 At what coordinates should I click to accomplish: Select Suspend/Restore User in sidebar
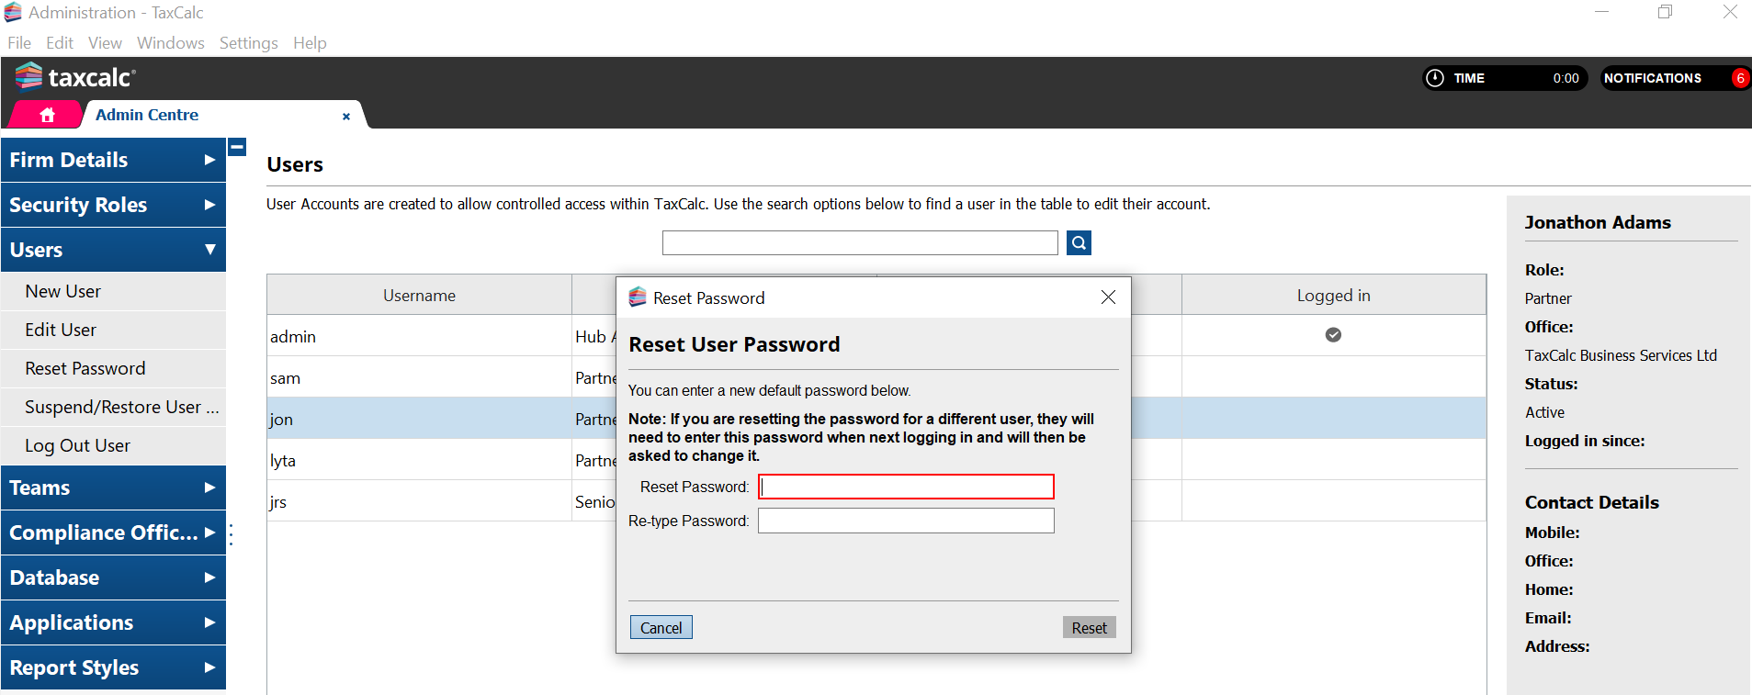(x=121, y=407)
